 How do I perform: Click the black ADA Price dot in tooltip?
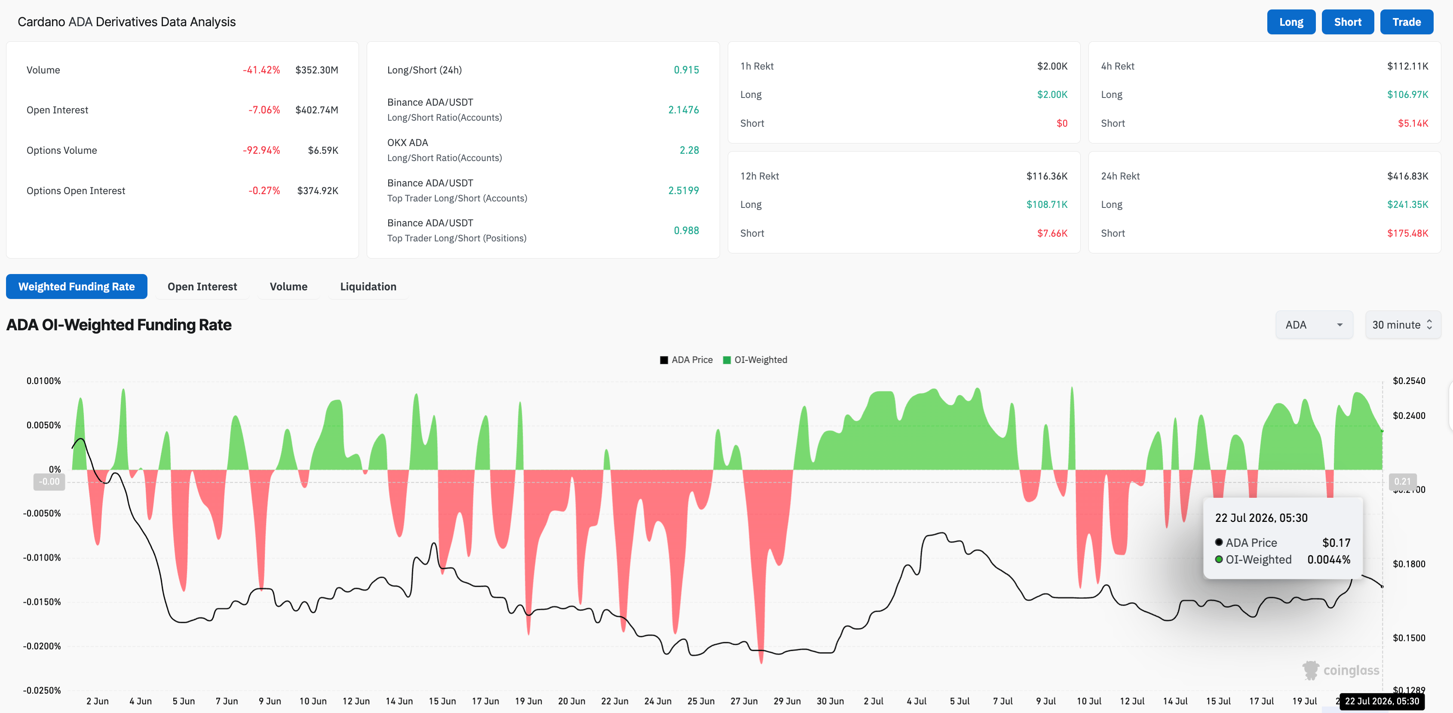(1218, 542)
